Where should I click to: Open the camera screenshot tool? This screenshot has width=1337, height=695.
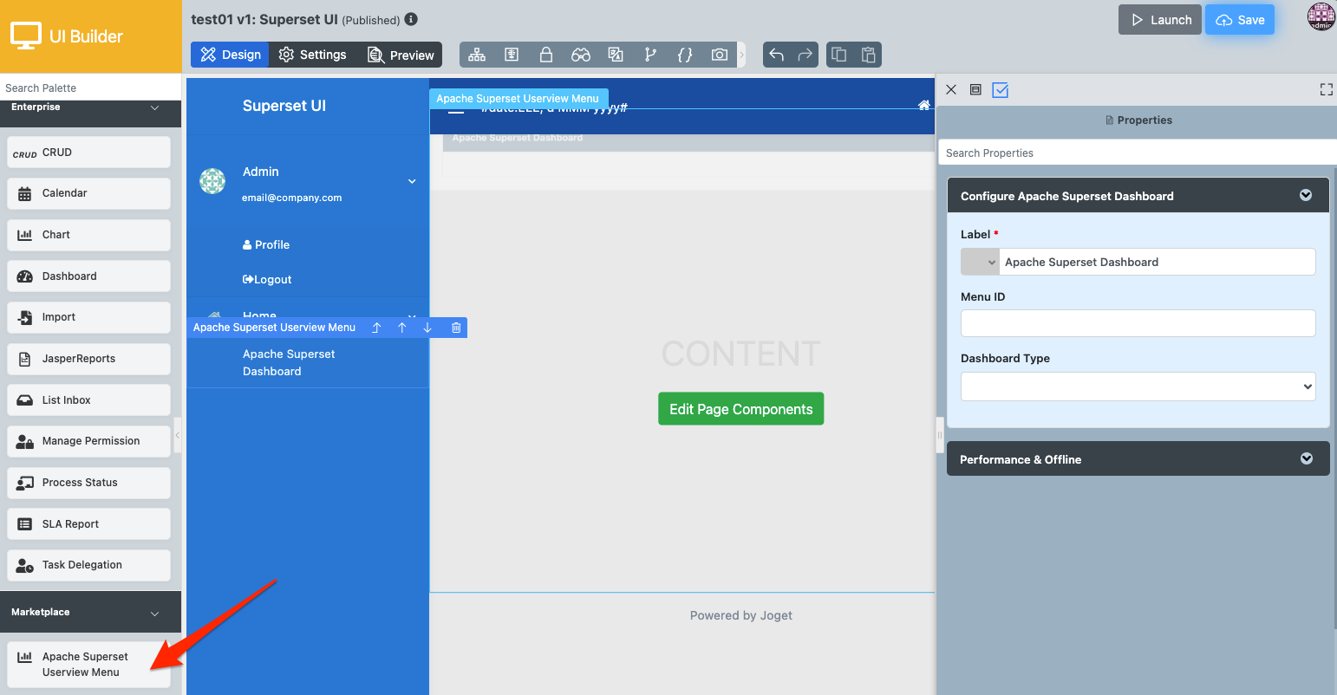coord(719,55)
